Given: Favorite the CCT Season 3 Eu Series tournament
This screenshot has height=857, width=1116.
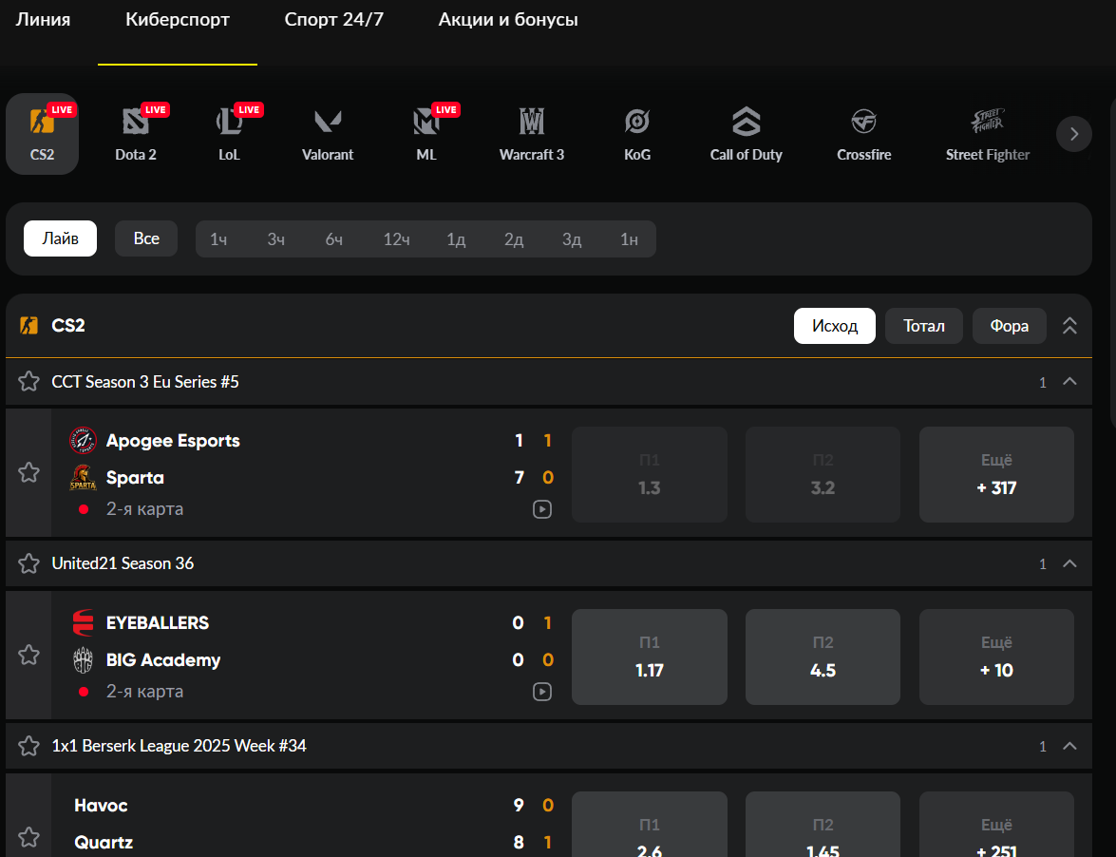Looking at the screenshot, I should pyautogui.click(x=28, y=382).
